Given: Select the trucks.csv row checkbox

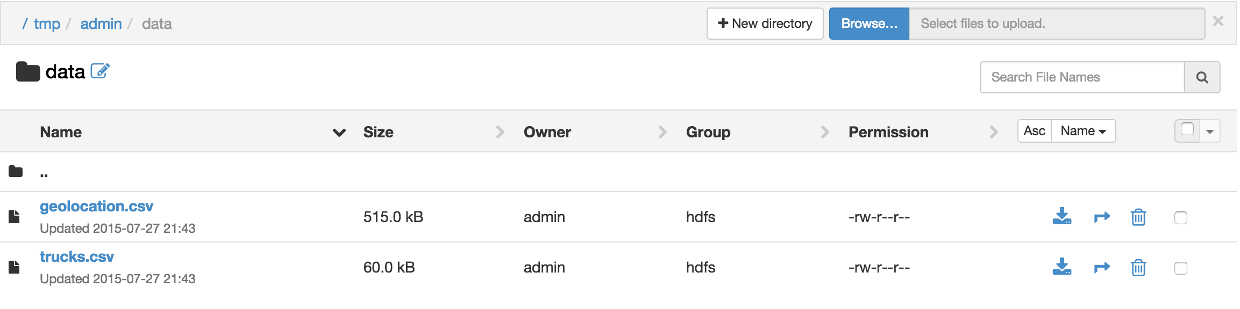Looking at the screenshot, I should click(1181, 268).
